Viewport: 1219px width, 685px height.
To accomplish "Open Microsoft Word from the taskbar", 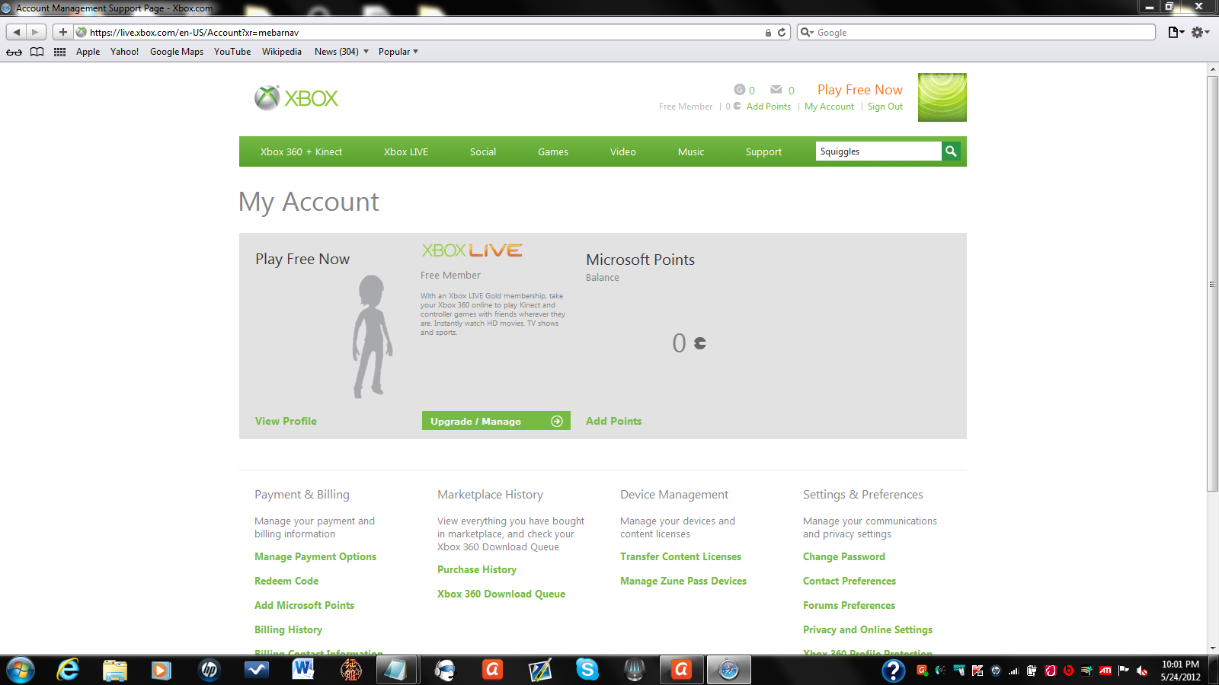I will 303,670.
